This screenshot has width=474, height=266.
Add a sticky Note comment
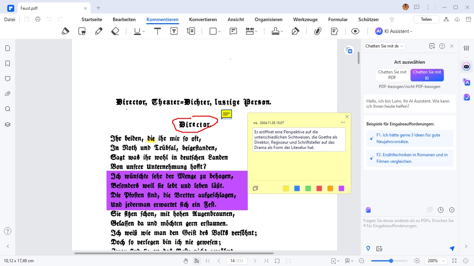tap(233, 31)
